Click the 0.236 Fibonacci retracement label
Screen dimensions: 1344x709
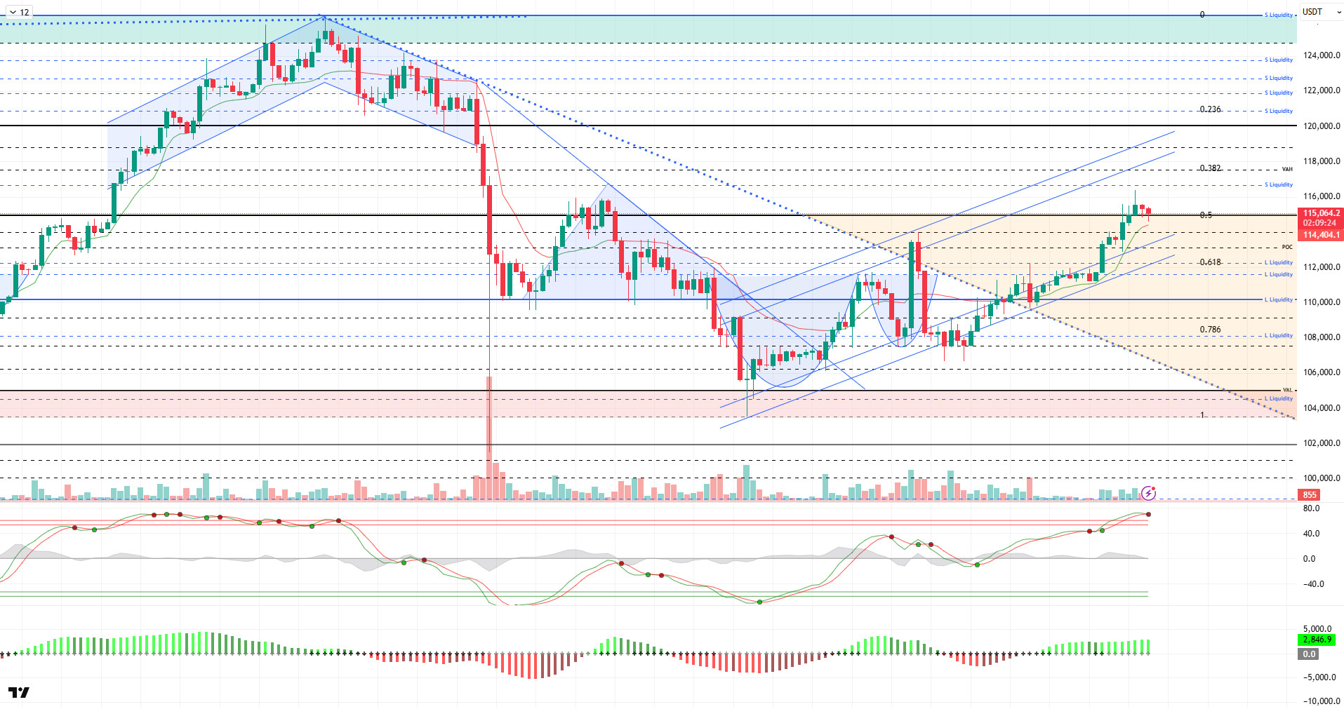(1210, 109)
